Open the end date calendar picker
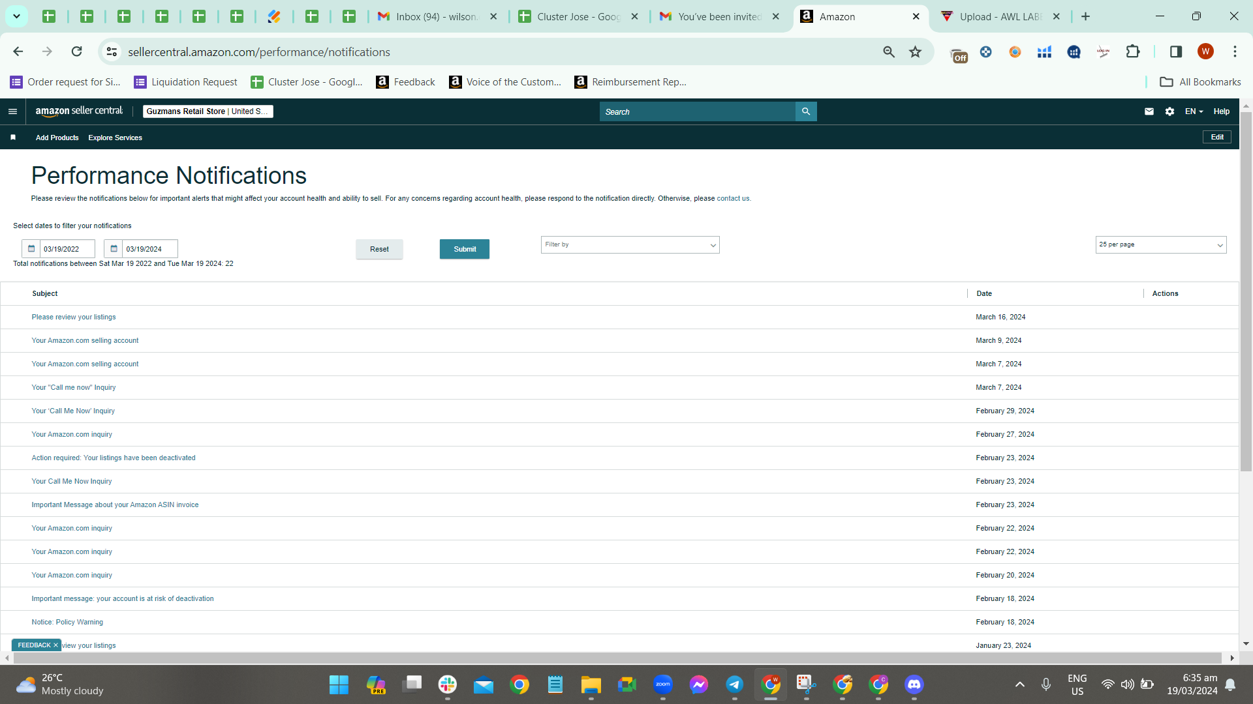The width and height of the screenshot is (1253, 704). point(114,249)
